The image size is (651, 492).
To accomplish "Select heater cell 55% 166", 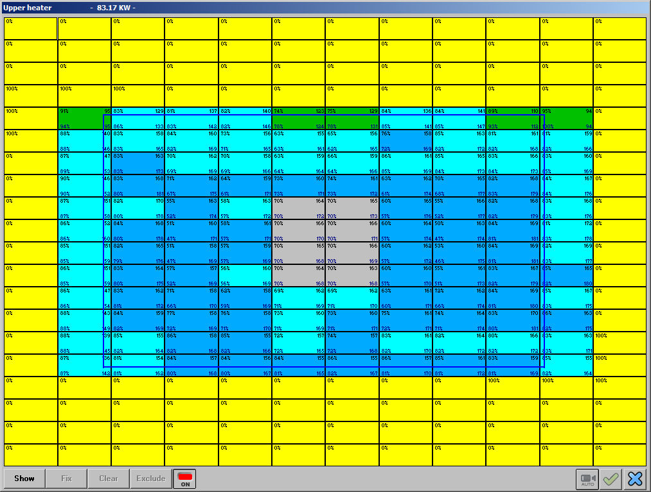I will [x=459, y=208].
